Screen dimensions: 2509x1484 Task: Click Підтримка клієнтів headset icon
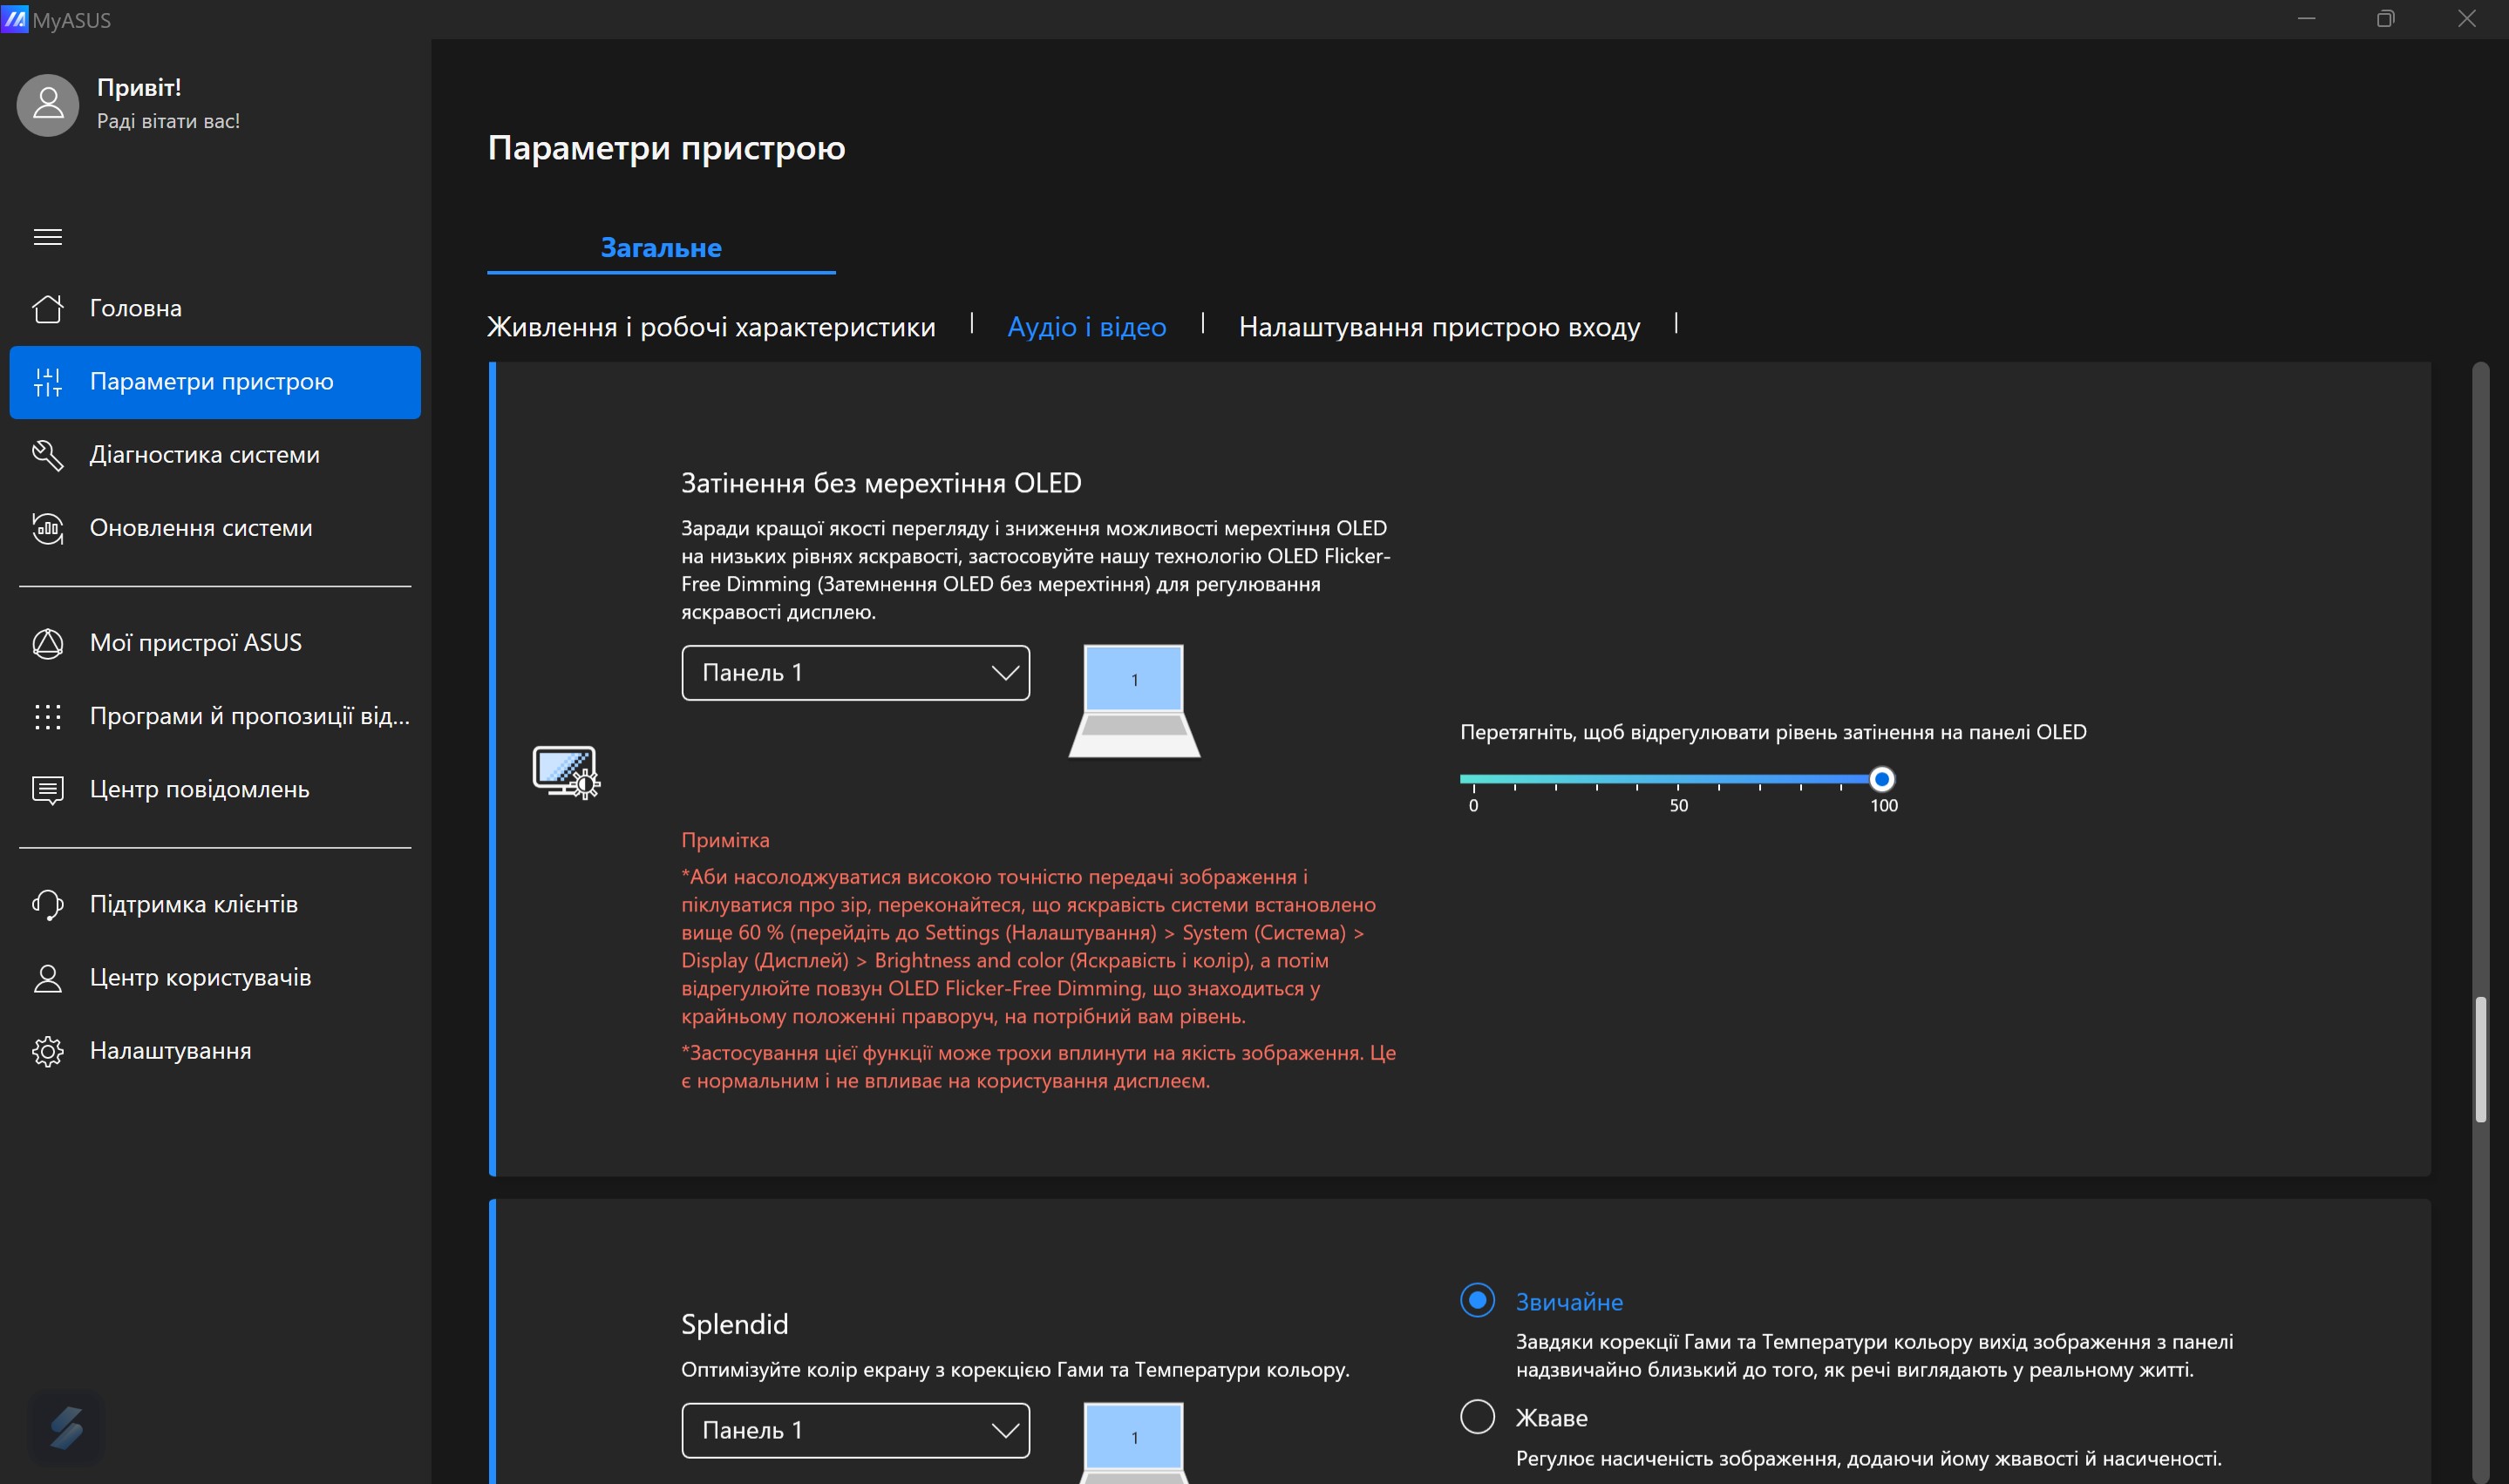47,905
